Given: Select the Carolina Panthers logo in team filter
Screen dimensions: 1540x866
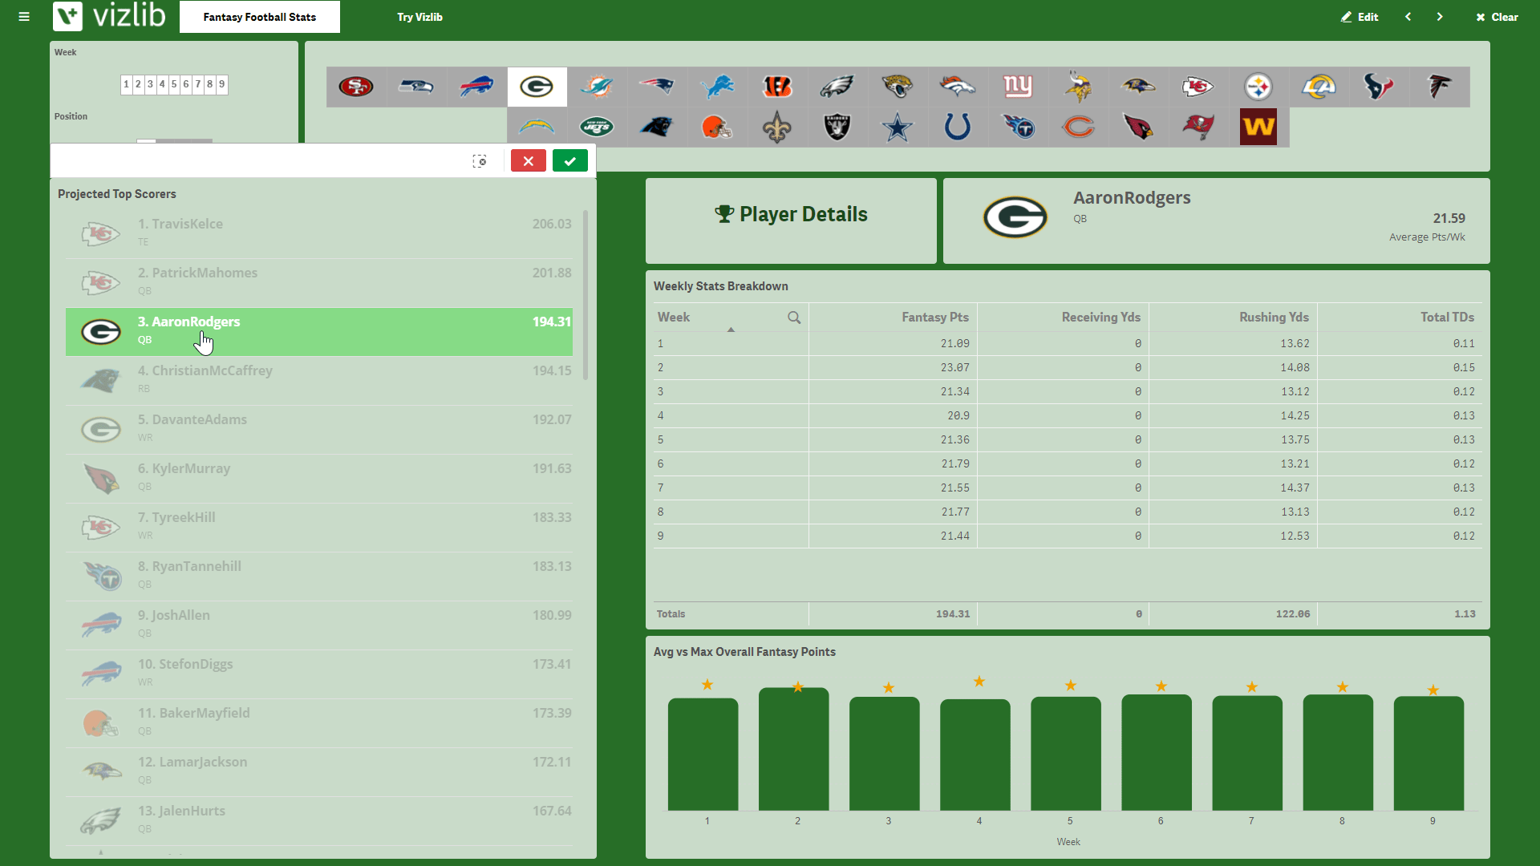Looking at the screenshot, I should [657, 127].
